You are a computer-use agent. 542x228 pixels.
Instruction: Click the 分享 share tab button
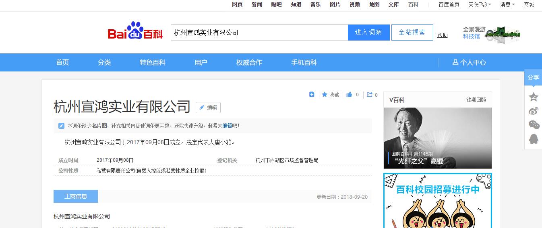pyautogui.click(x=533, y=77)
